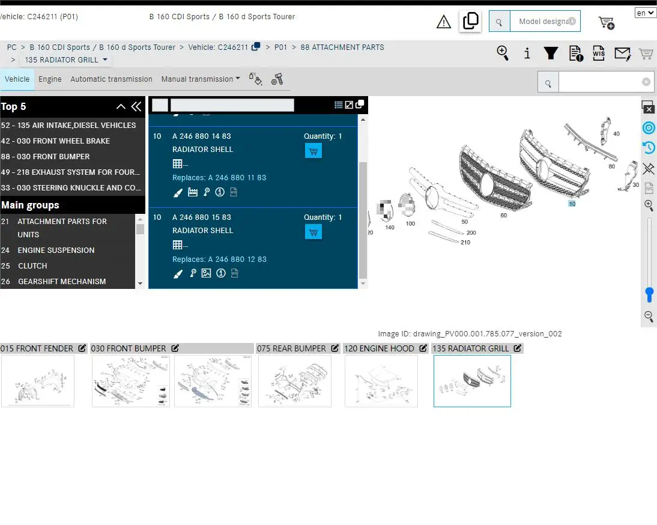Toggle the funnel filter icon
Viewport: 657px width, 525px height.
[551, 53]
